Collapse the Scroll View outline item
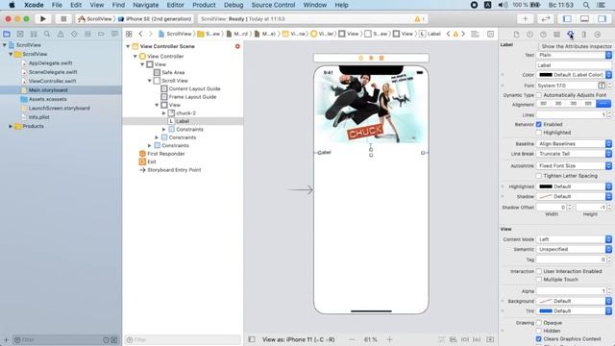This screenshot has width=615, height=346. [x=150, y=81]
